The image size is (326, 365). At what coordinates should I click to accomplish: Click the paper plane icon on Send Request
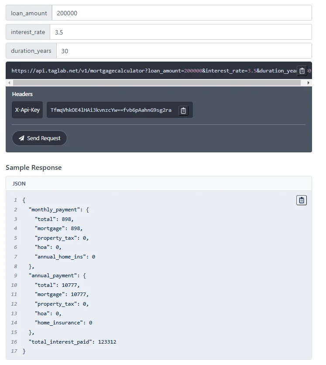21,138
